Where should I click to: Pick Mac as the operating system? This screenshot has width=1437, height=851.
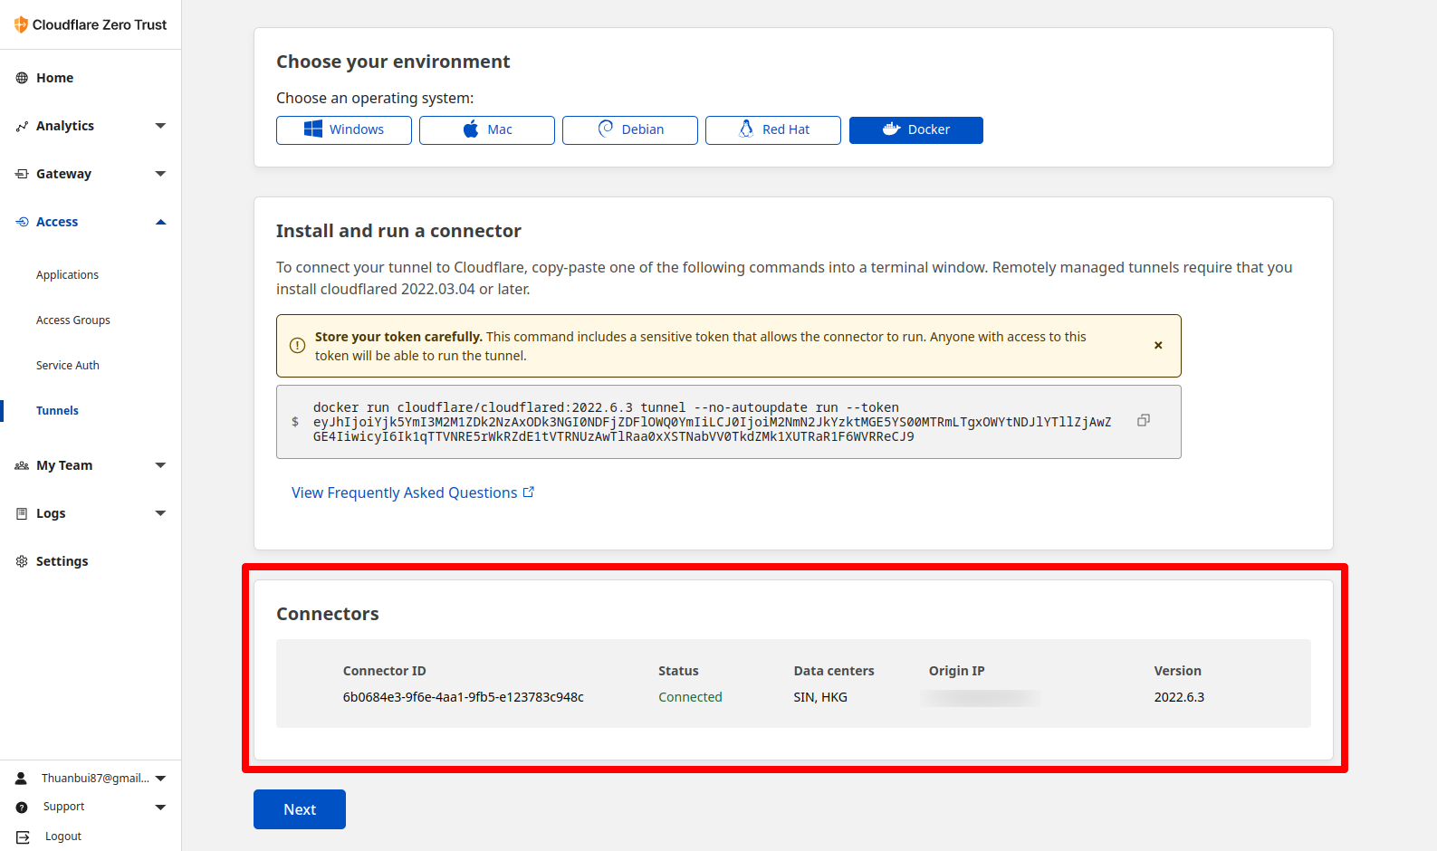(x=487, y=129)
